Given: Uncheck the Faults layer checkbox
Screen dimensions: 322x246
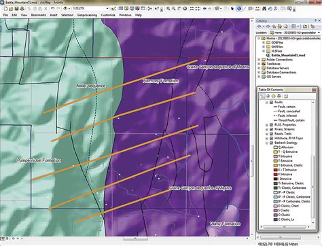Looking at the screenshot, I should click(271, 102).
